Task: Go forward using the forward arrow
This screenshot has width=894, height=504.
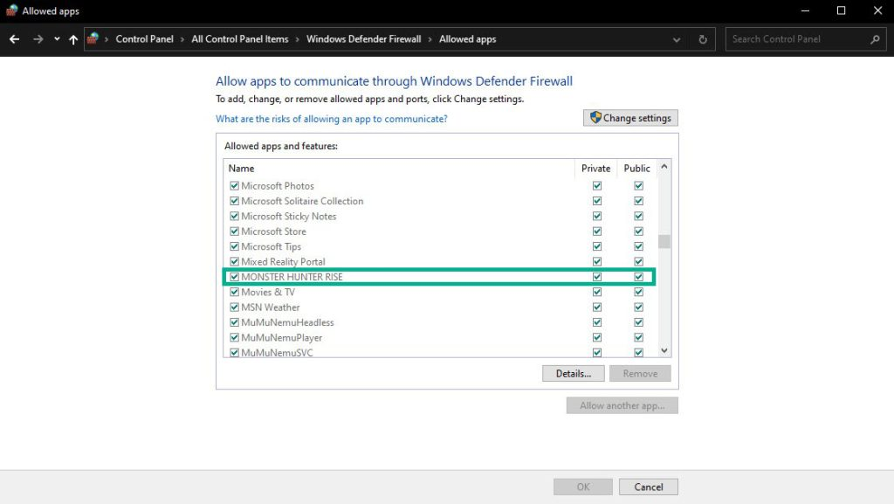Action: click(38, 39)
